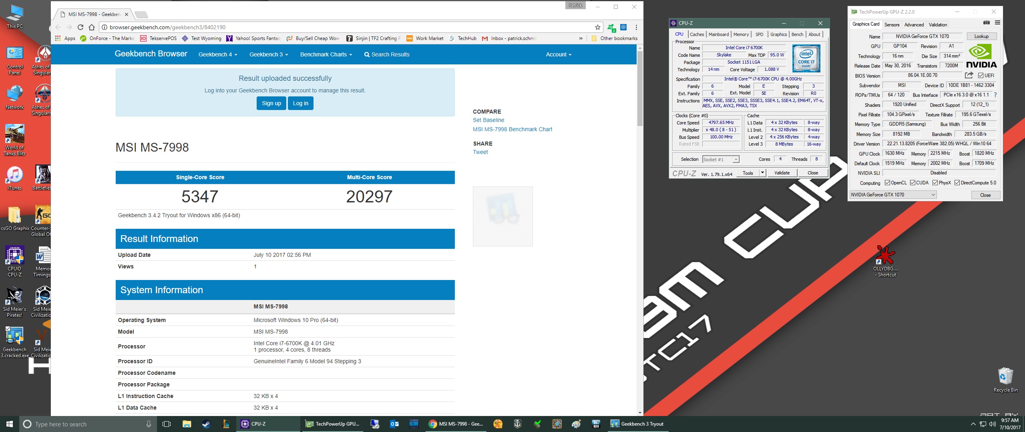1025x432 pixels.
Task: Open the Recycle Bin
Action: pyautogui.click(x=1005, y=380)
